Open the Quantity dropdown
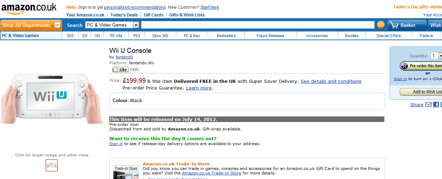 click(x=436, y=56)
